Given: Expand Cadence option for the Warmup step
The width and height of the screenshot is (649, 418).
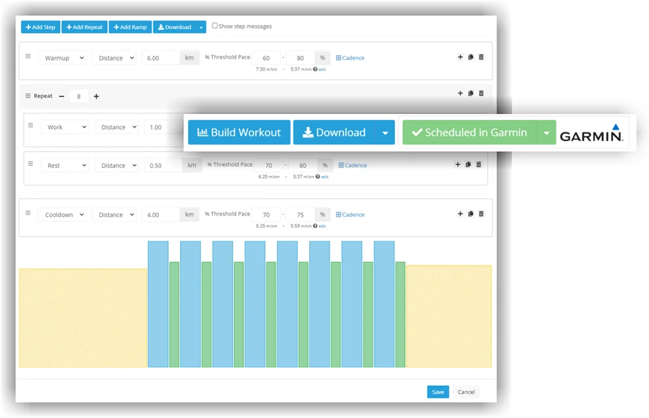Looking at the screenshot, I should [350, 58].
